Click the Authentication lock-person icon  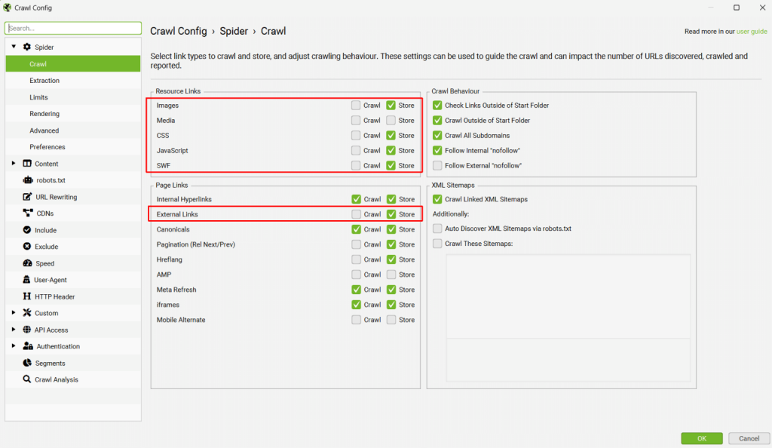[x=28, y=346]
